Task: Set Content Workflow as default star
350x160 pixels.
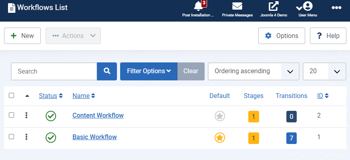Action: tap(220, 116)
